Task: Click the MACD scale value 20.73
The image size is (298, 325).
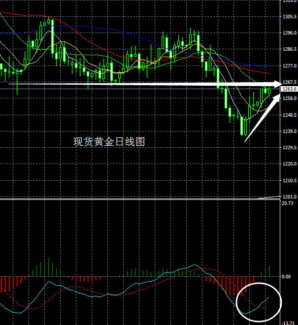Action: click(x=288, y=203)
